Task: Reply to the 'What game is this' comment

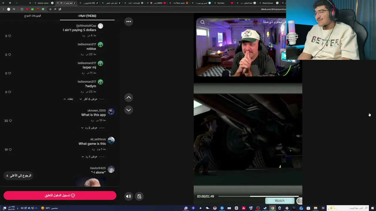Action: click(x=93, y=149)
